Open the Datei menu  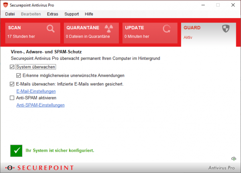click(10, 14)
